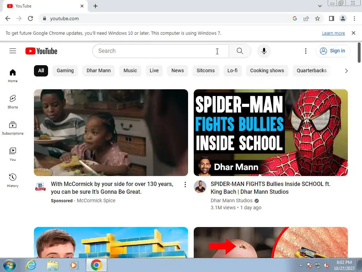
Task: Open the YouTube hamburger guide menu
Action: pyautogui.click(x=13, y=51)
